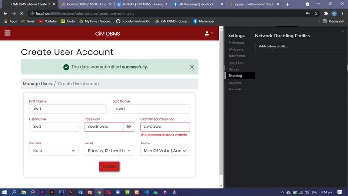Expand the Level dropdown
348x196 pixels.
click(x=109, y=151)
